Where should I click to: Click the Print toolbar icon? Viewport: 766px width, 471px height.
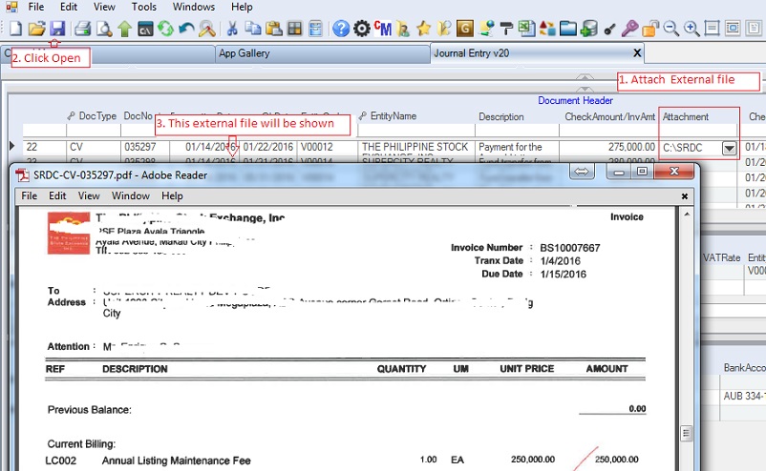point(82,29)
